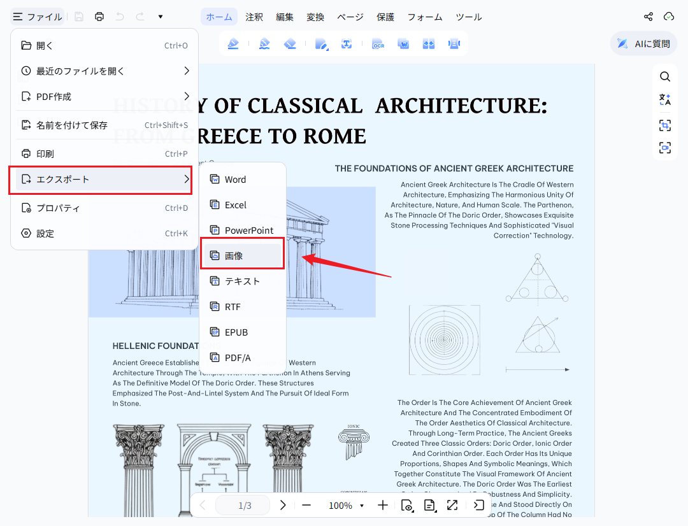Image resolution: width=688 pixels, height=526 pixels.
Task: Open the ファイル menu
Action: pyautogui.click(x=38, y=17)
